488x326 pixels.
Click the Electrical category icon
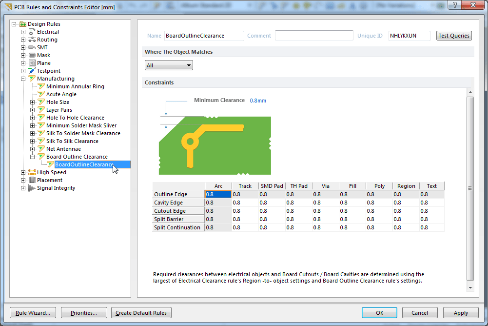(32, 32)
